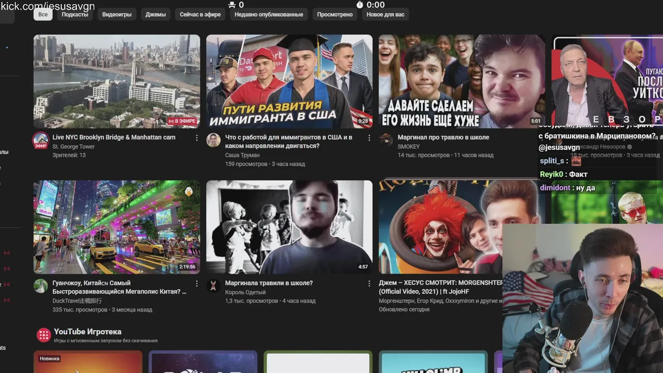Click the 2:19:56 duration badge
The height and width of the screenshot is (373, 663).
[x=187, y=267]
